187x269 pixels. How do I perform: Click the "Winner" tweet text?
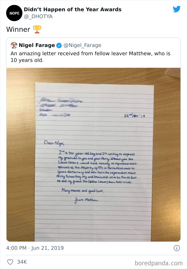click(18, 29)
